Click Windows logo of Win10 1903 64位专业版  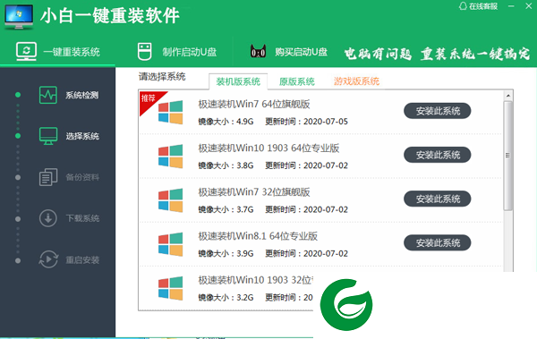coord(171,157)
